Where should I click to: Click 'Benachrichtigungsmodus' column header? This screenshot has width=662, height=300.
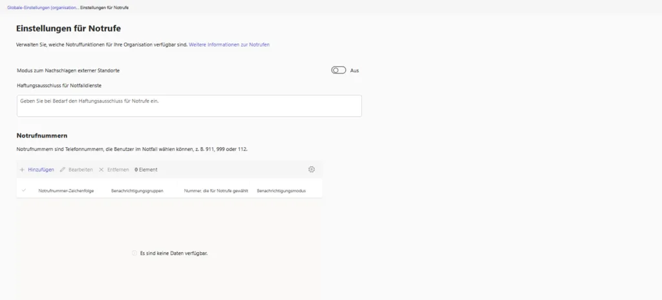tap(281, 191)
